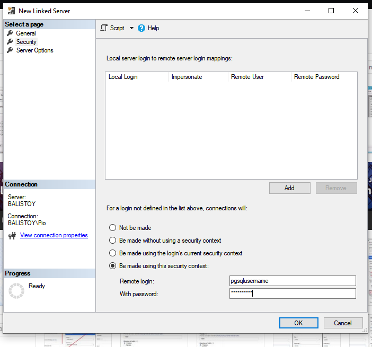Screen dimensions: 372x347
Task: Click the New Linked Server title bar icon
Action: (x=11, y=11)
